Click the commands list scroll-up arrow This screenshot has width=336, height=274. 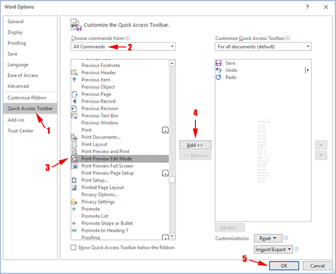tap(172, 63)
